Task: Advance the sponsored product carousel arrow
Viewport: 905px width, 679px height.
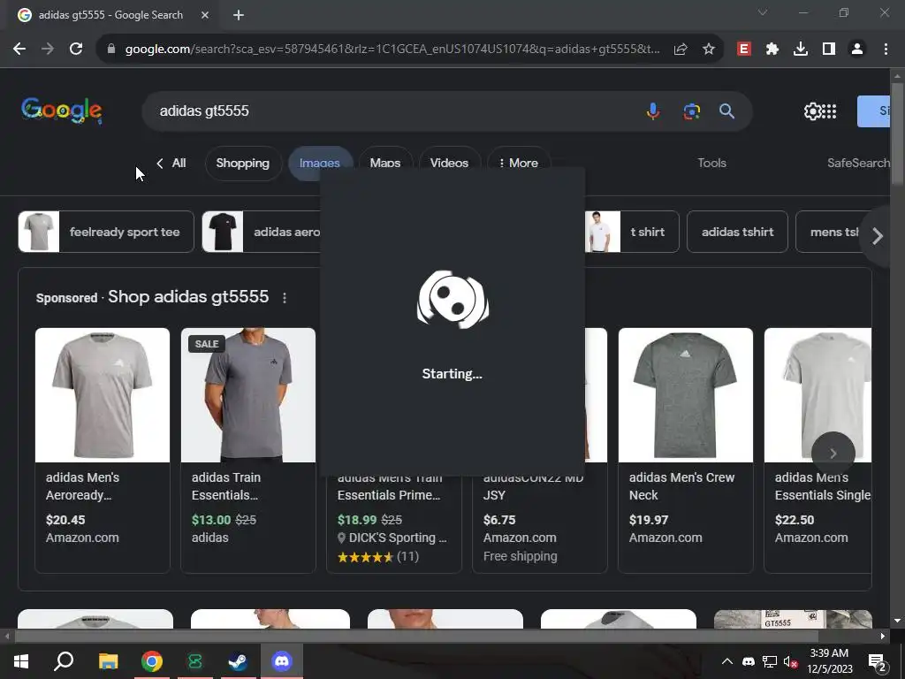Action: pyautogui.click(x=833, y=454)
